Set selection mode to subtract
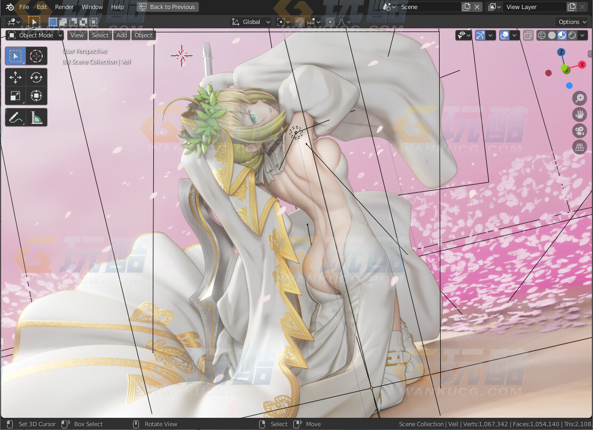Image resolution: width=593 pixels, height=430 pixels. tap(73, 22)
